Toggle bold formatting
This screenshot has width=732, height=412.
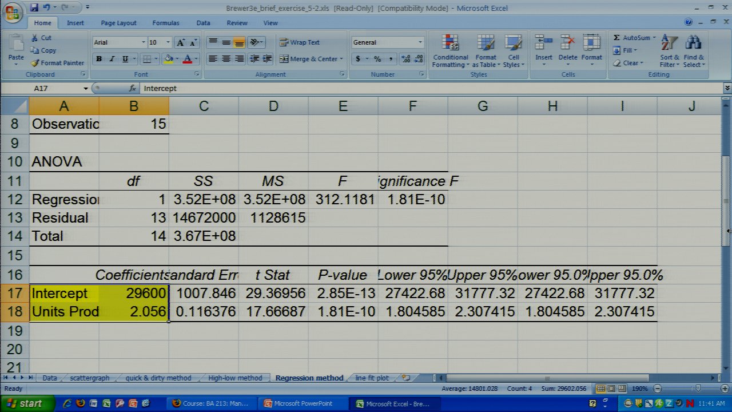99,59
